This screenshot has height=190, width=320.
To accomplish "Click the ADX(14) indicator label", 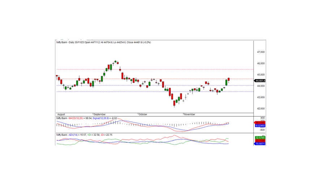I will tap(73, 135).
